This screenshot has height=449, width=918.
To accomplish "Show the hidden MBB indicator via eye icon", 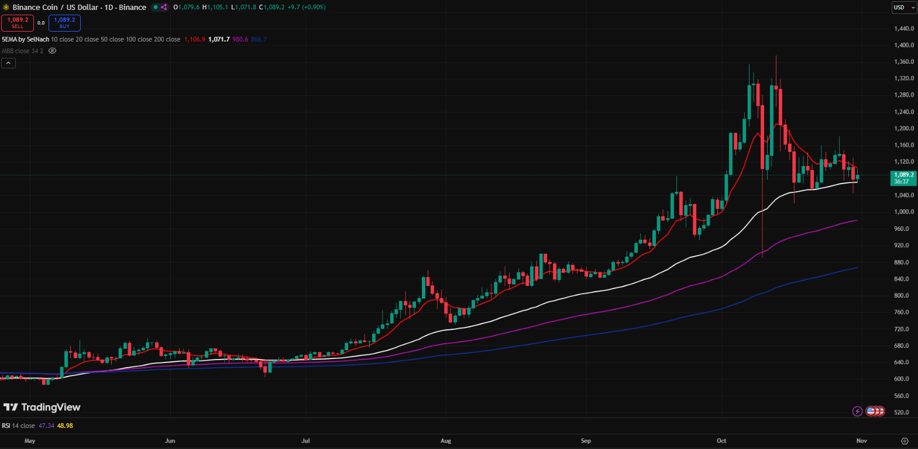I will coord(52,51).
